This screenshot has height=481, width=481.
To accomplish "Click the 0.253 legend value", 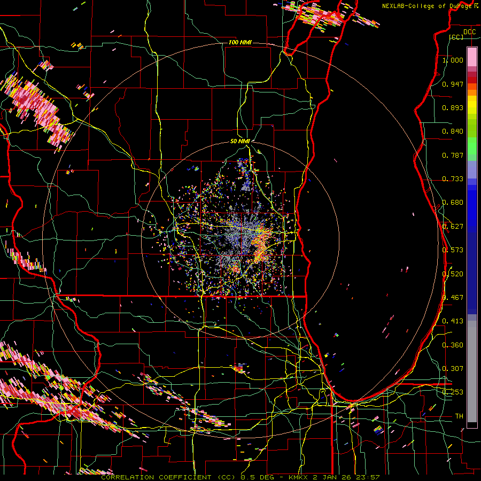I will (x=453, y=392).
